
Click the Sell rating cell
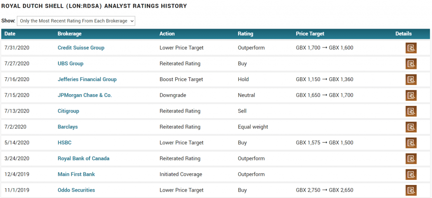click(242, 111)
